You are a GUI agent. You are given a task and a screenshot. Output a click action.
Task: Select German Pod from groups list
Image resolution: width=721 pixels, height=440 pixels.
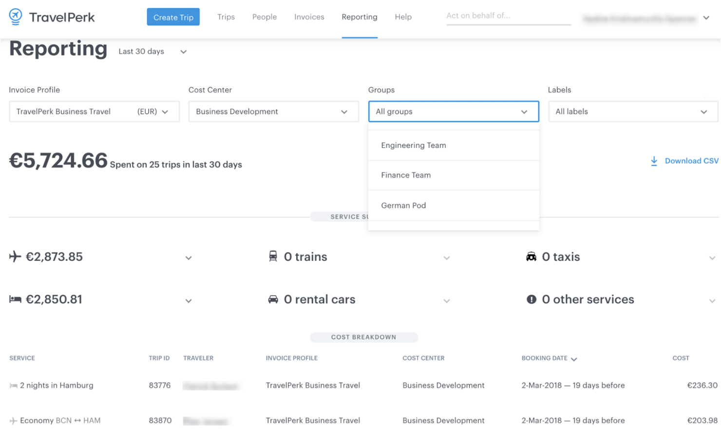point(454,205)
